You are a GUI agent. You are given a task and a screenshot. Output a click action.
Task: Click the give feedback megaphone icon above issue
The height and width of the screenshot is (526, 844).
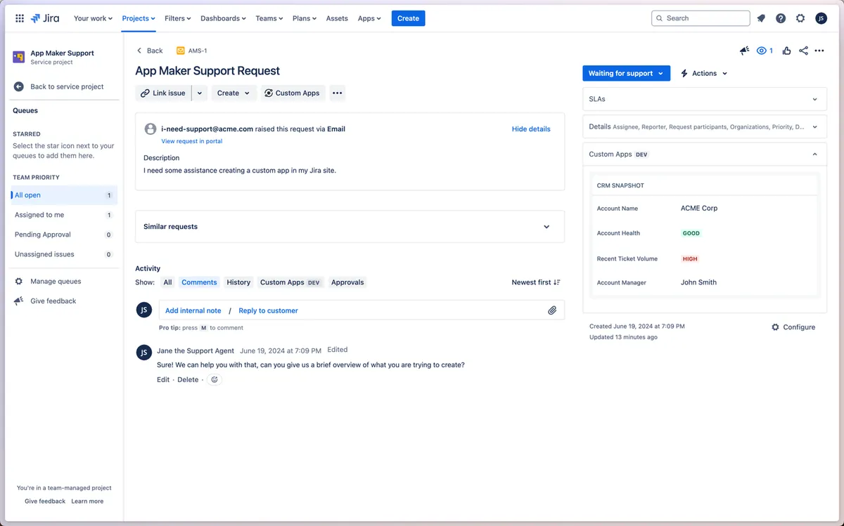point(744,51)
